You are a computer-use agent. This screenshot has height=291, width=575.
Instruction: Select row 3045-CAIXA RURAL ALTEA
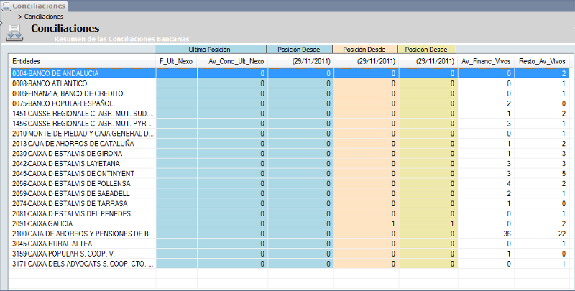pyautogui.click(x=290, y=244)
